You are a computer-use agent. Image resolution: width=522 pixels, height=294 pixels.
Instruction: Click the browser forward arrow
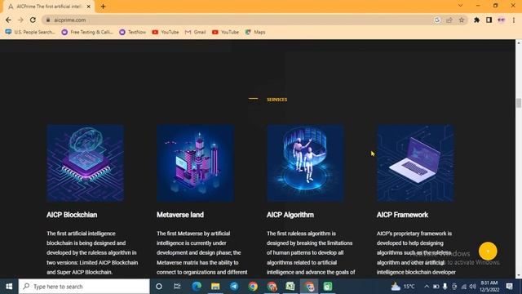[x=20, y=20]
